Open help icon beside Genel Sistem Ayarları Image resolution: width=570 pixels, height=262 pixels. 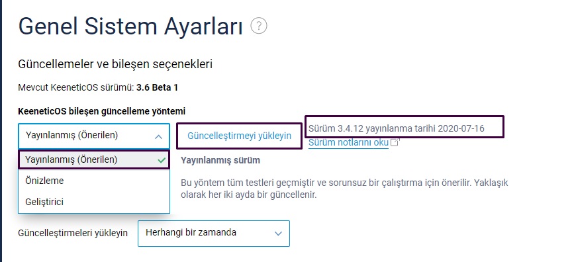(259, 26)
